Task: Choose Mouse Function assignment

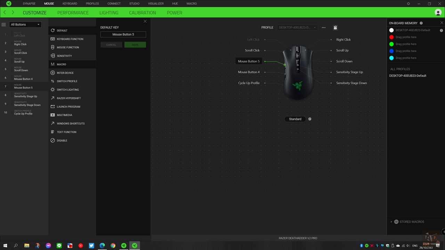Action: pos(72,47)
